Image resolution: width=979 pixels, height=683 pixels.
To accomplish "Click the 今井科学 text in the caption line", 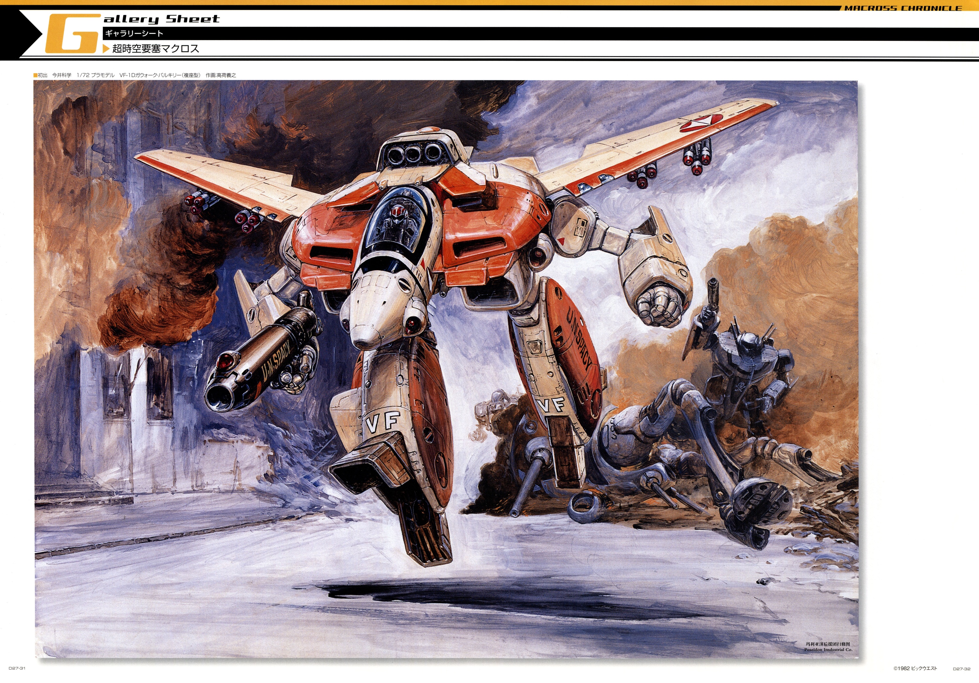I will click(x=62, y=75).
